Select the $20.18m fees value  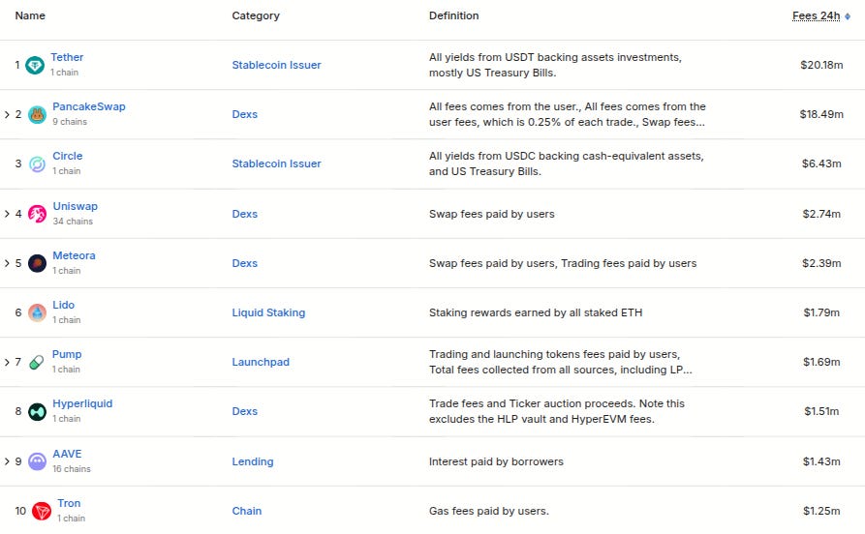click(821, 65)
